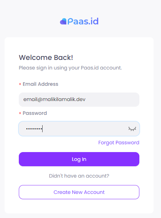Click the 'Please sign in' subtitle text
Screen dimensions: 161x218
click(70, 68)
